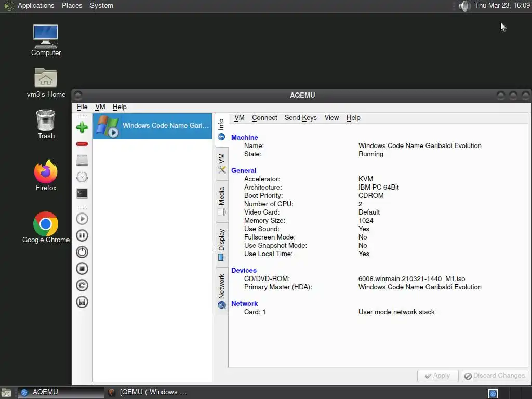Click the IBM PC 64Bit architecture value
The height and width of the screenshot is (399, 532).
coord(379,187)
